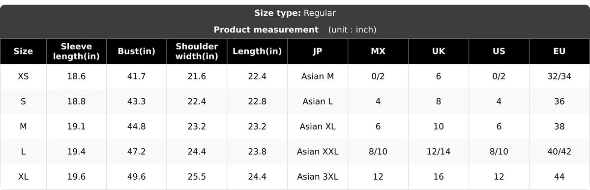The image size is (590, 190).
Task: Select the 12/14 UK size cell
Action: point(439,152)
